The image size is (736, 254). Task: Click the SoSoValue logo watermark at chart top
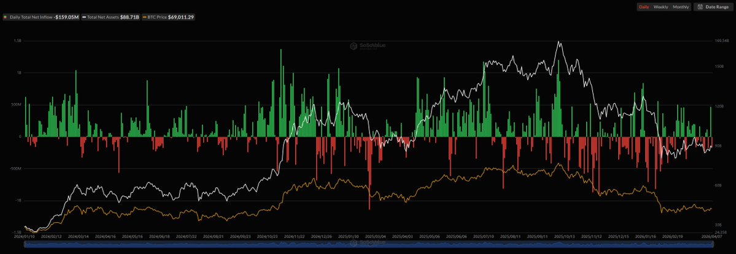[x=368, y=46]
